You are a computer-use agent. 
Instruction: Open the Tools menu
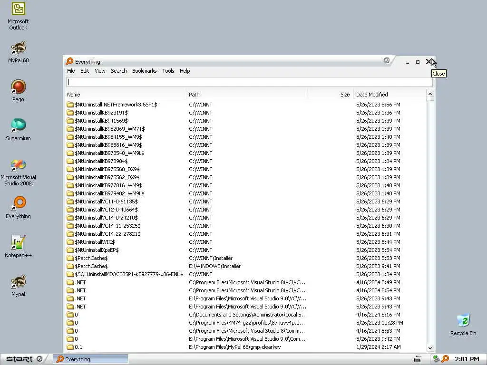168,71
